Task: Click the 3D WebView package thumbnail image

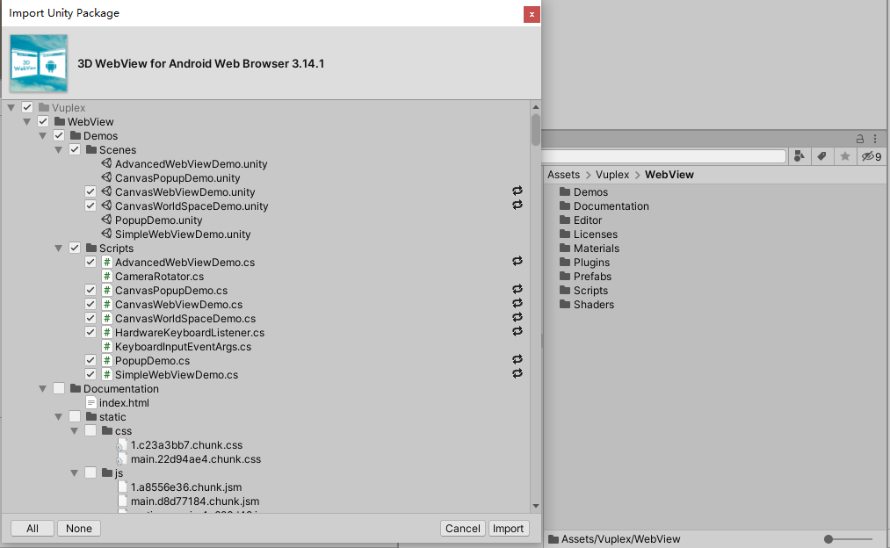Action: (39, 63)
